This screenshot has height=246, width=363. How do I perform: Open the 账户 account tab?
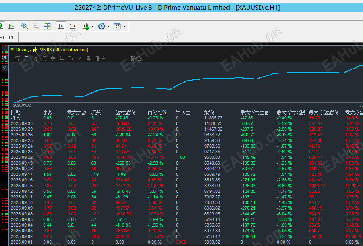click(x=100, y=58)
